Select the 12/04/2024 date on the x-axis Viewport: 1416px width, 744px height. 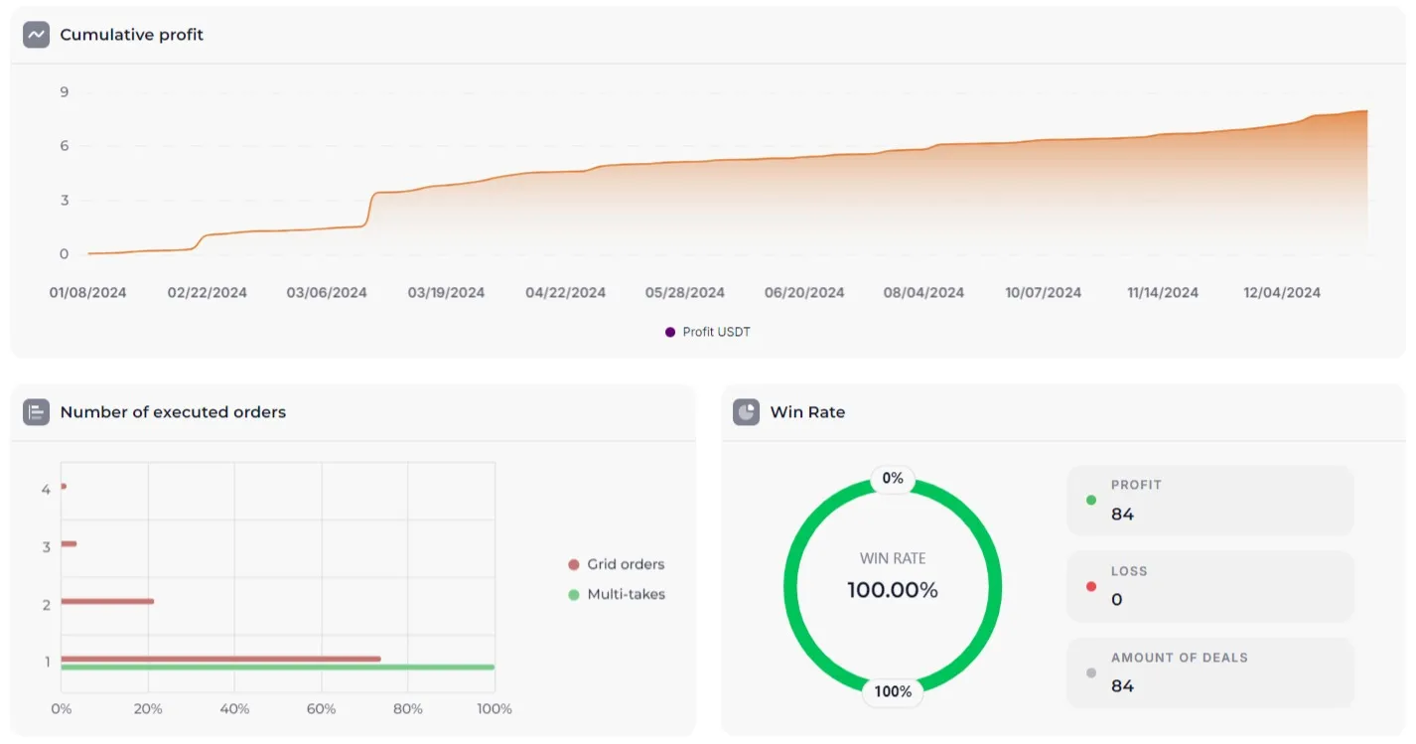pyautogui.click(x=1282, y=293)
